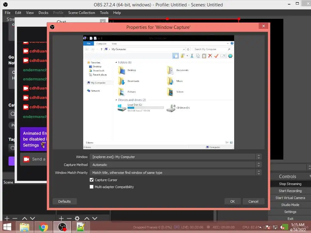Remove the selected source with the minus icon
The width and height of the screenshot is (311, 233).
tap(69, 218)
